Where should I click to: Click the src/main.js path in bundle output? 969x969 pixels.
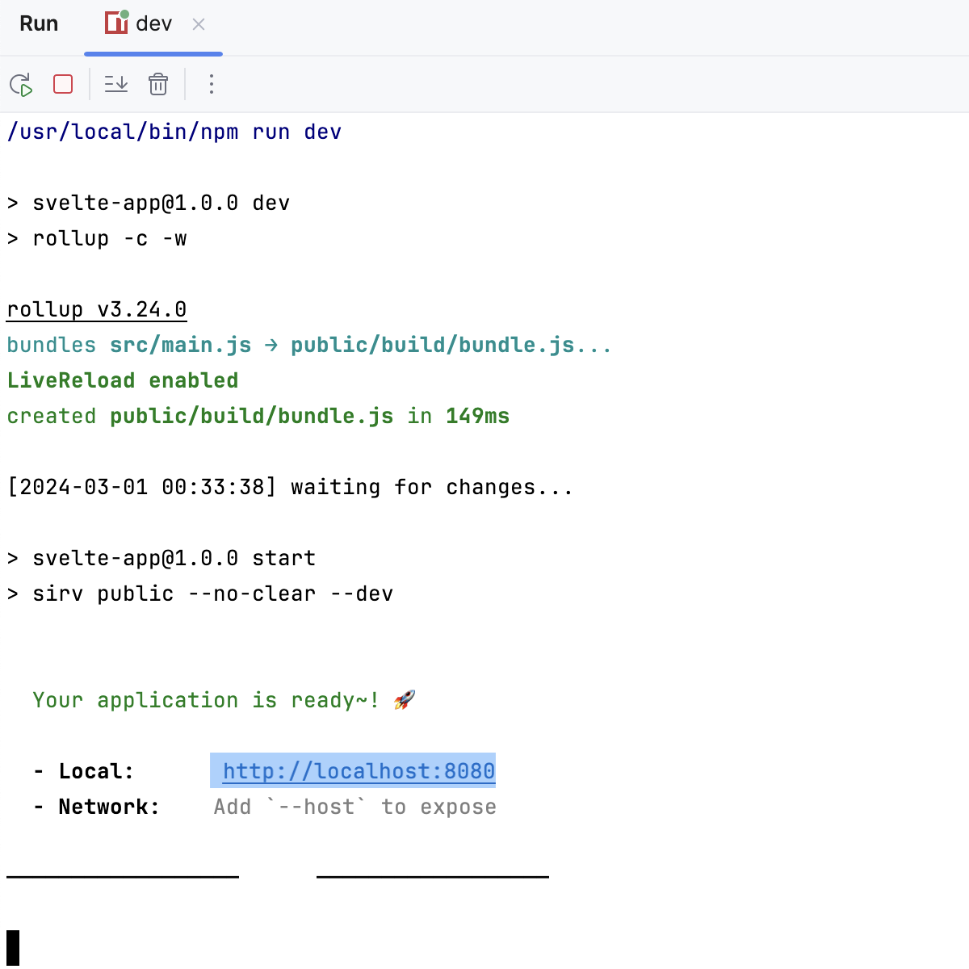179,345
